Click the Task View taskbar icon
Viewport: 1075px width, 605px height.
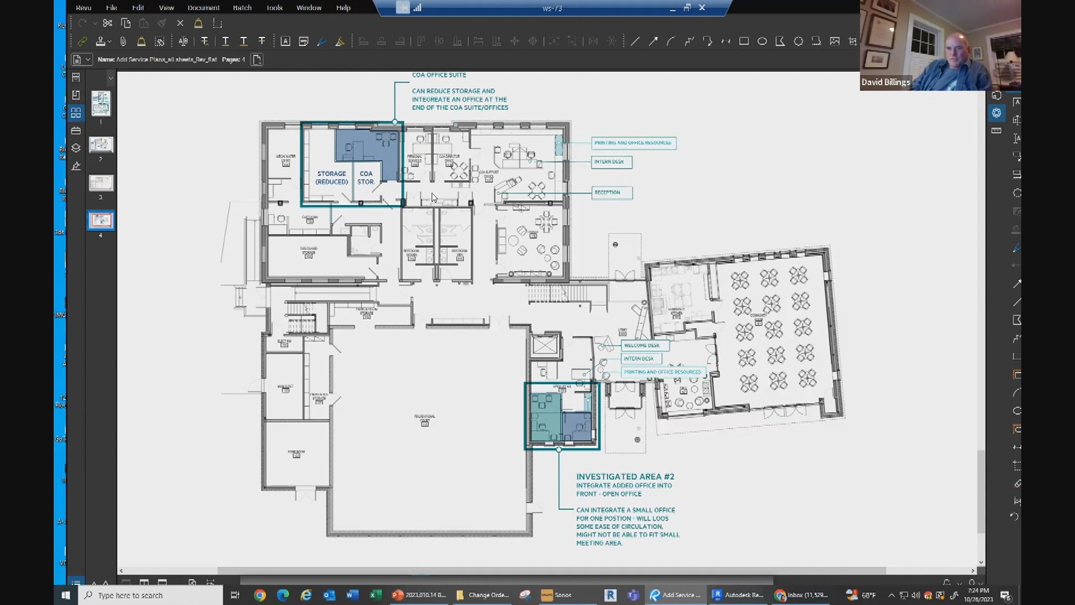coord(235,595)
